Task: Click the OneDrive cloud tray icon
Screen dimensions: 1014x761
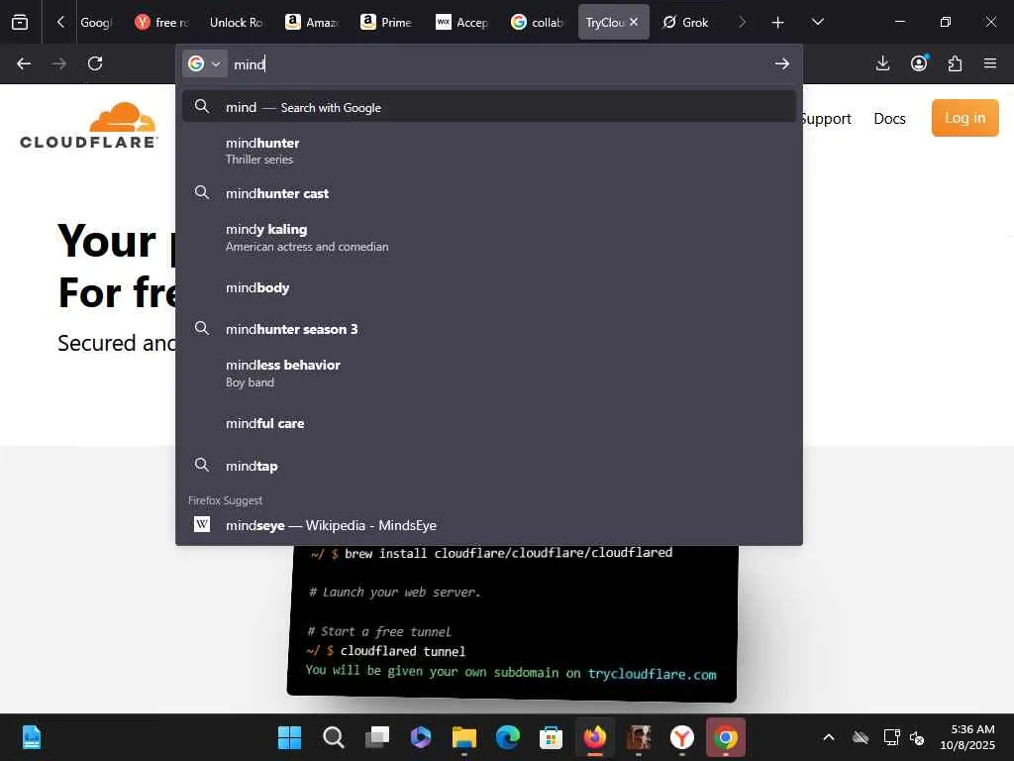Action: tap(861, 737)
